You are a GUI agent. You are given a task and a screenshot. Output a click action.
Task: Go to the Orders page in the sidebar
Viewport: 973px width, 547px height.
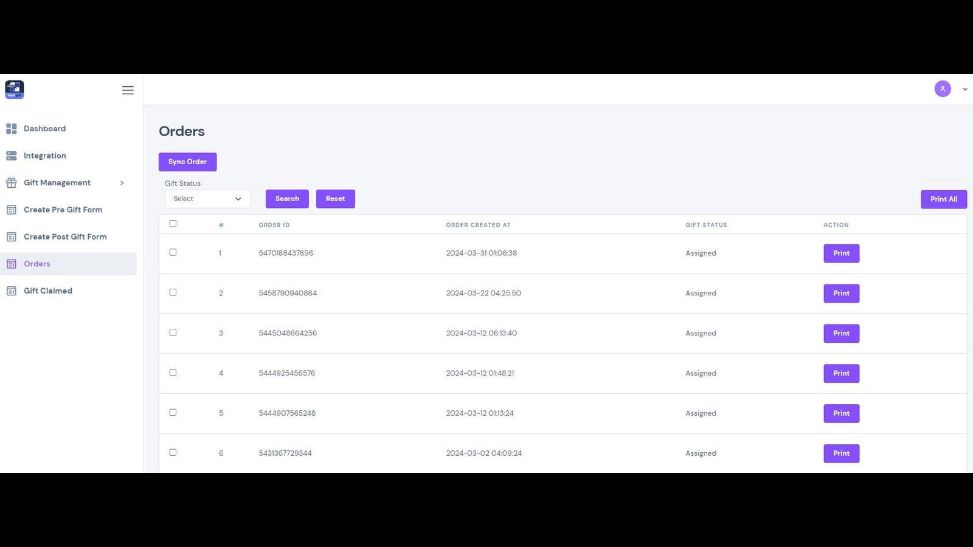pos(37,263)
